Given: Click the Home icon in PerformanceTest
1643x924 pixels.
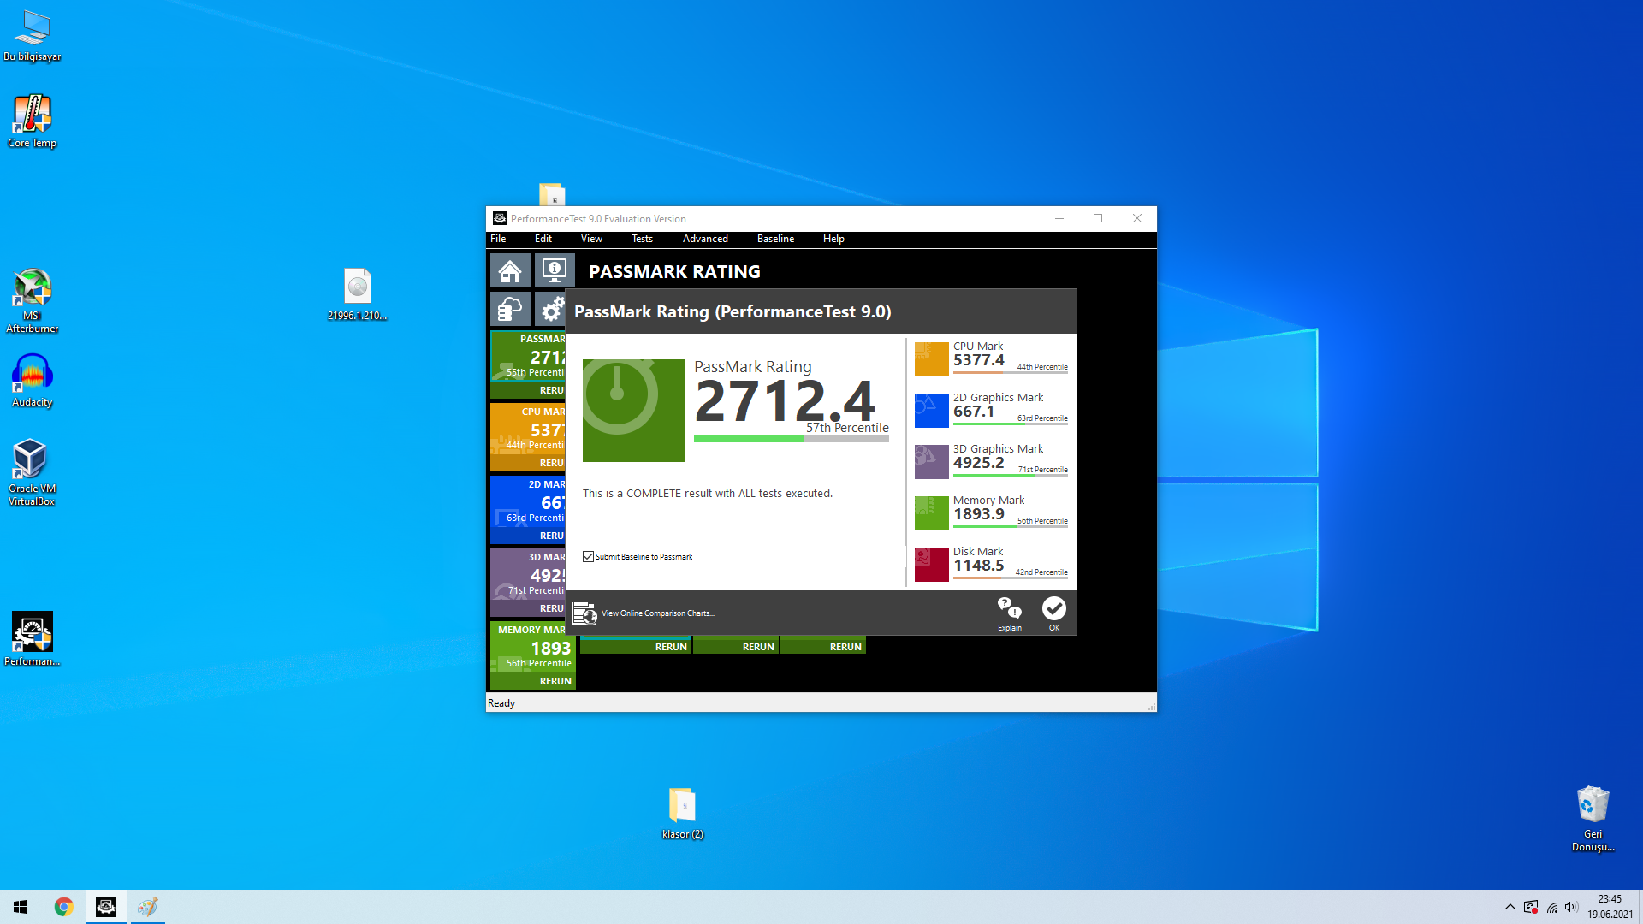Looking at the screenshot, I should tap(510, 271).
